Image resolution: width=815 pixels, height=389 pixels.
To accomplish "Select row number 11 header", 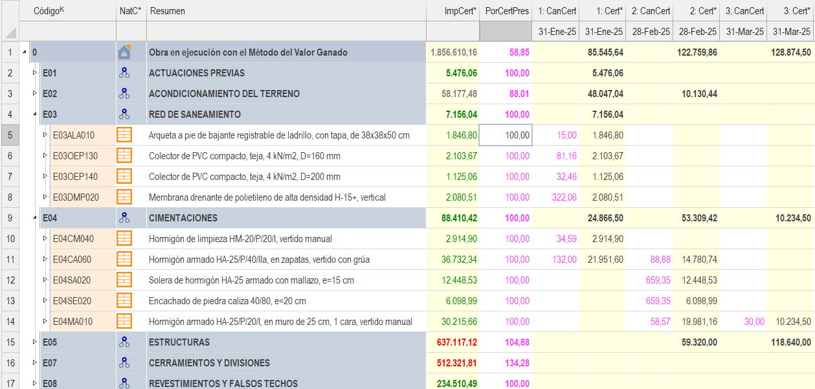I will click(x=10, y=260).
